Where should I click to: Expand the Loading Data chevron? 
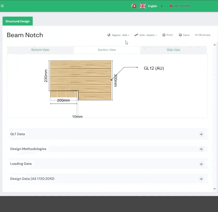[x=201, y=164]
